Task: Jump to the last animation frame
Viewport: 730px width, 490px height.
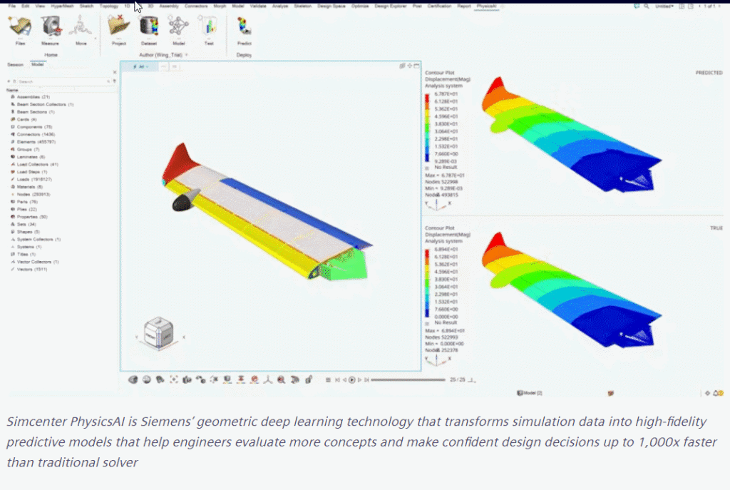Action: 367,380
